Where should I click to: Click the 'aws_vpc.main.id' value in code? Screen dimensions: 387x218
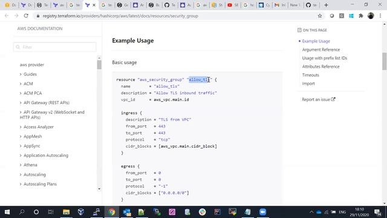[x=171, y=99]
